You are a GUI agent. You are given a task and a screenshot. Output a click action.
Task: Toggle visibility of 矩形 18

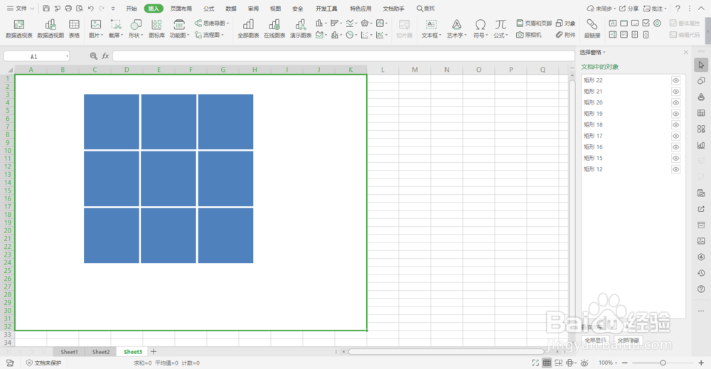675,124
